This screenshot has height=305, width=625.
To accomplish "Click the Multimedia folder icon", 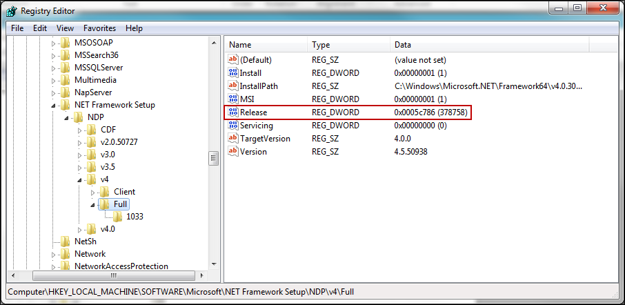I will pyautogui.click(x=66, y=80).
